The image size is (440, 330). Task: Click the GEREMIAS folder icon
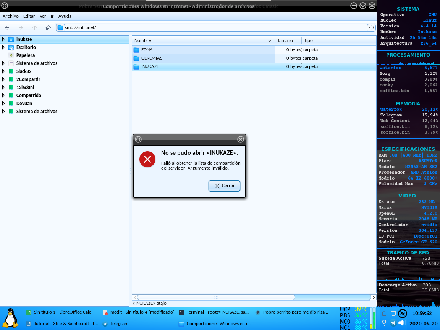pos(136,58)
